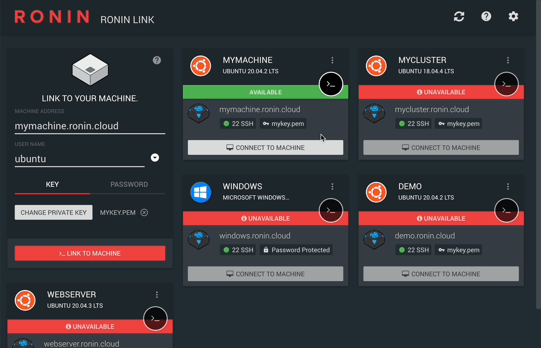Click UNAVAILABLE status on WINDOWS
The height and width of the screenshot is (348, 541).
(265, 218)
